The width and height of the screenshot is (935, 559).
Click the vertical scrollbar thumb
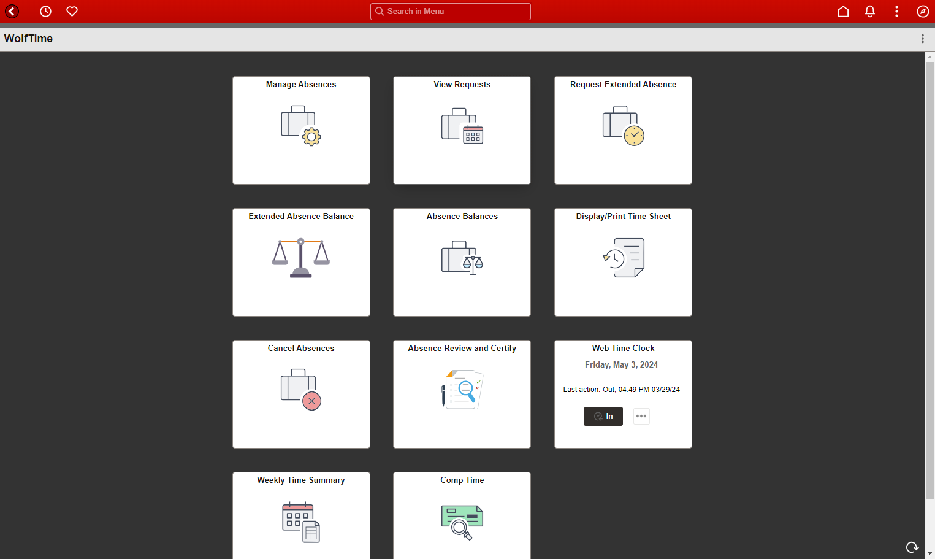(929, 280)
